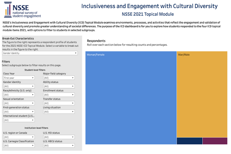Click the Roll over each section instruction text
This screenshot has height=154, width=231.
click(127, 45)
